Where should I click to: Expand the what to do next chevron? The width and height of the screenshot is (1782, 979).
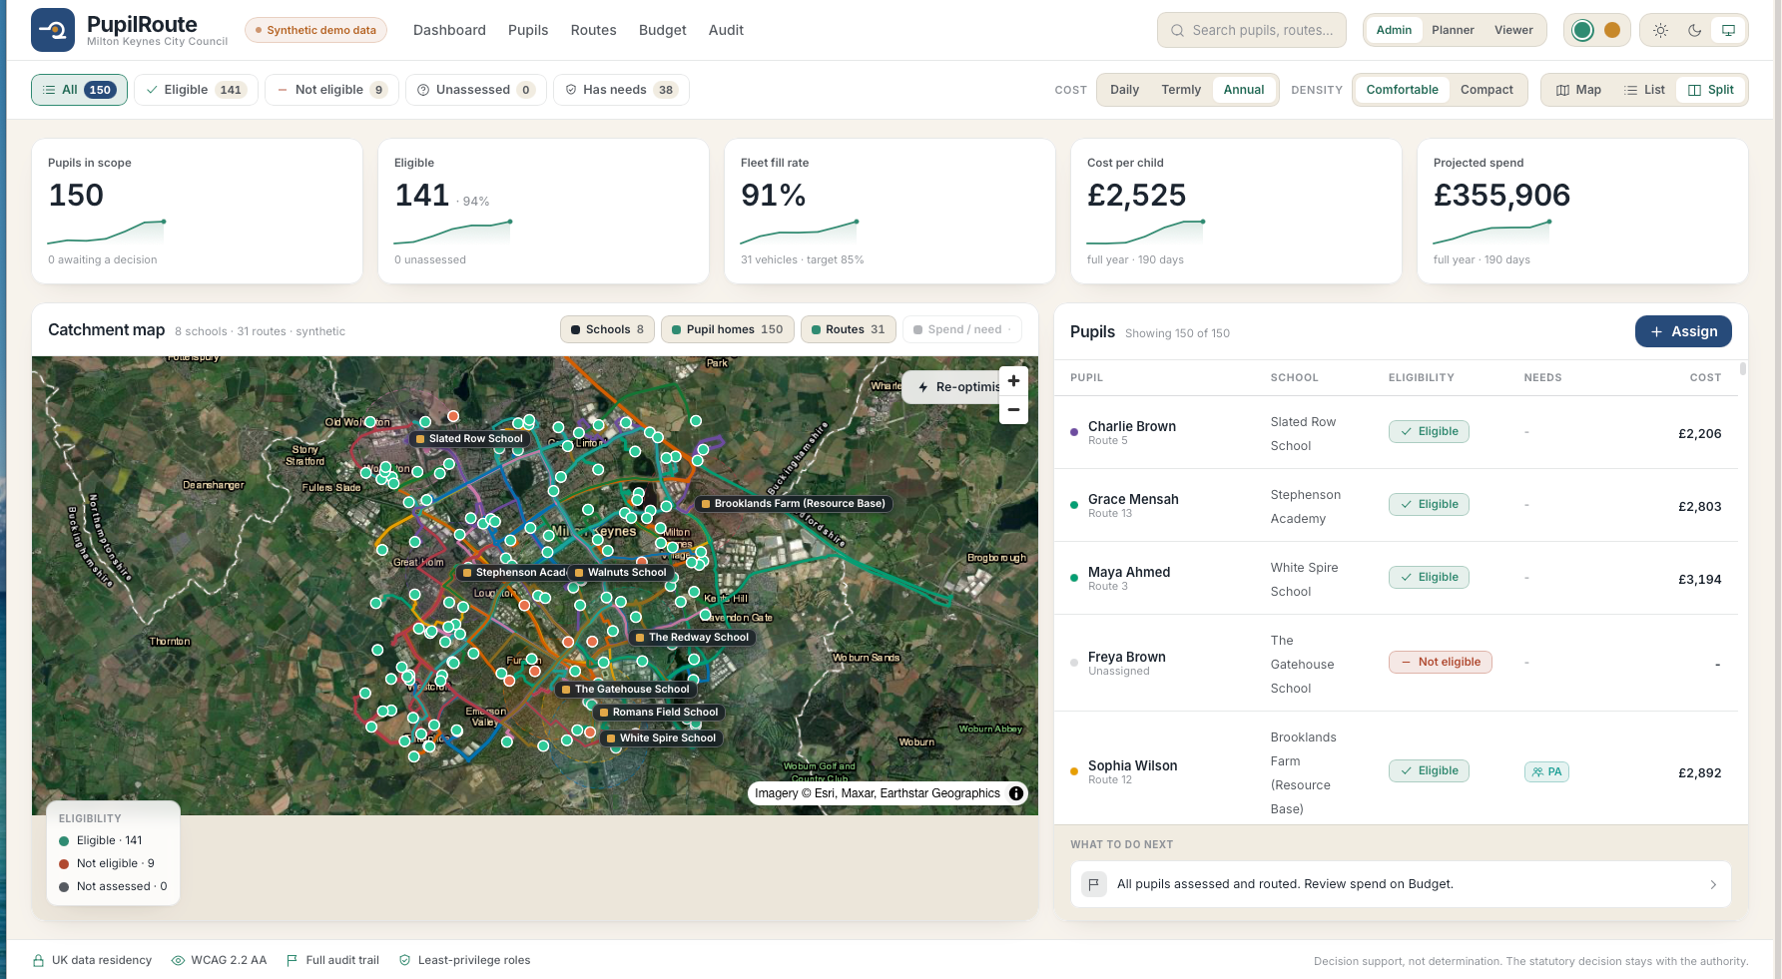pos(1713,884)
